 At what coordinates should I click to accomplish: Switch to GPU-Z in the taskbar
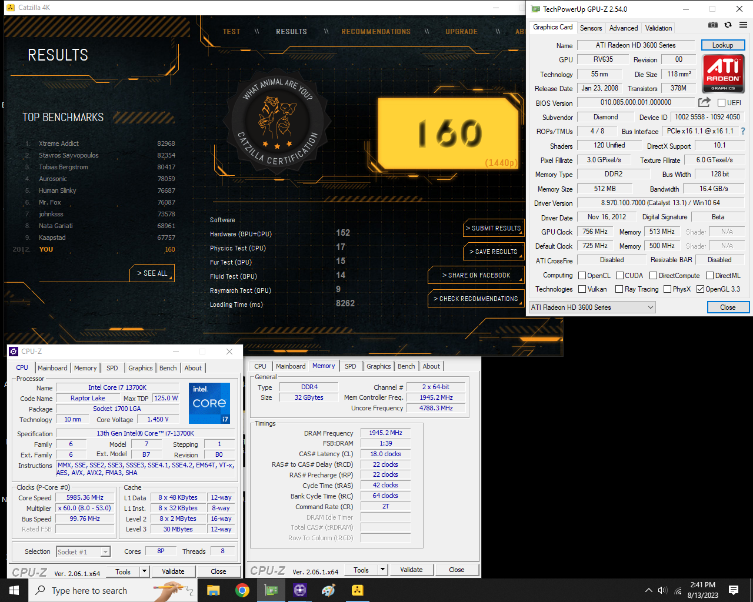pos(271,590)
